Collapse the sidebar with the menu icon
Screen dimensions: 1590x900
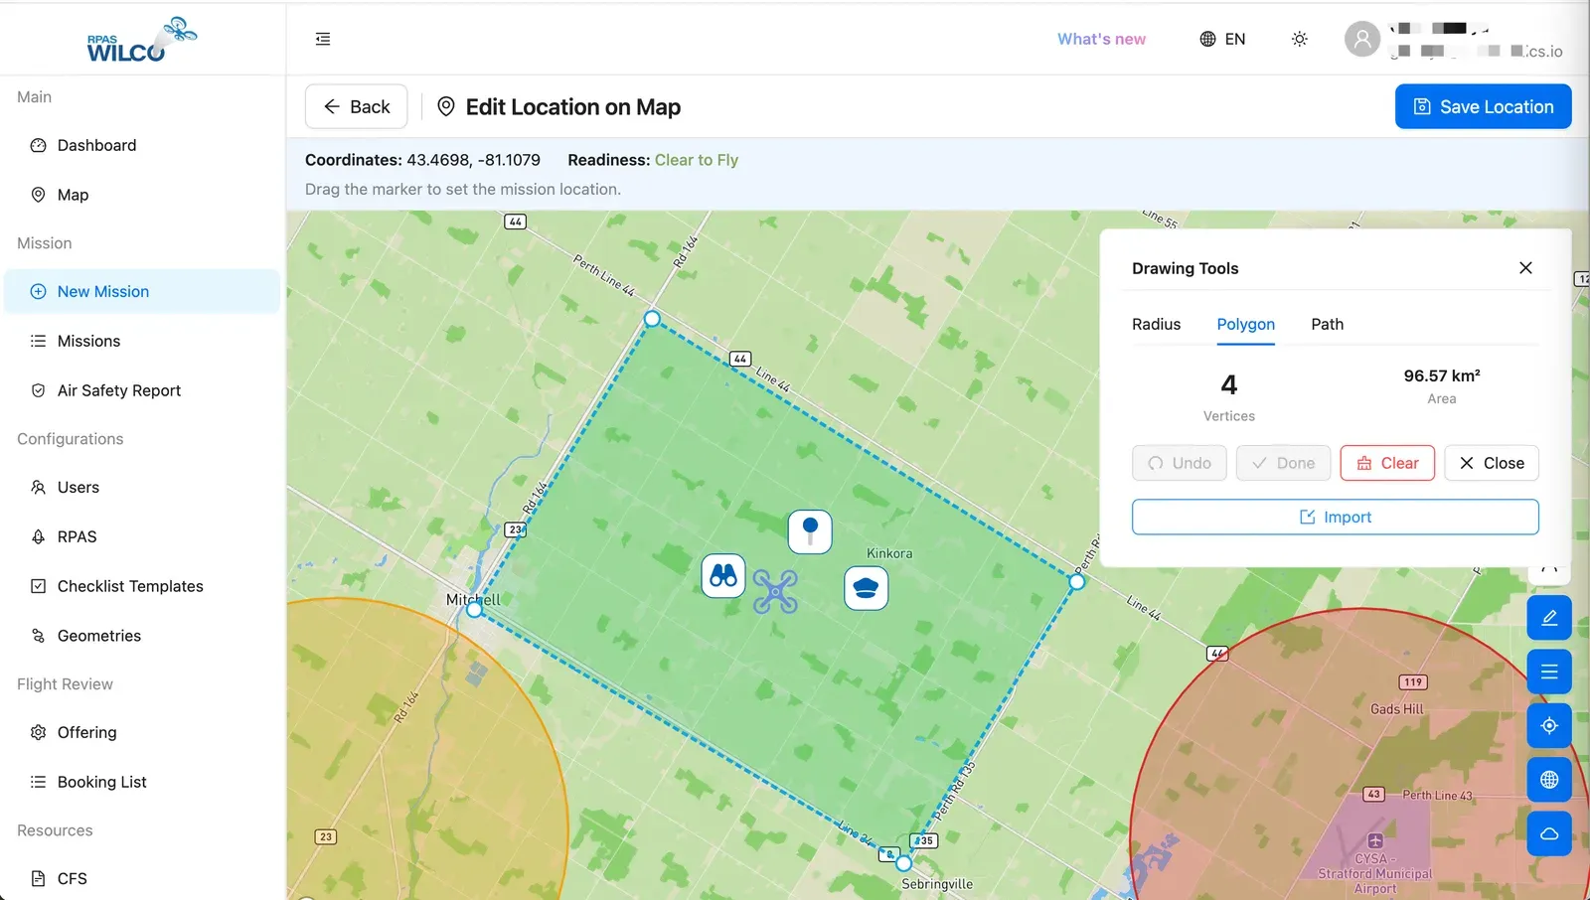coord(323,39)
